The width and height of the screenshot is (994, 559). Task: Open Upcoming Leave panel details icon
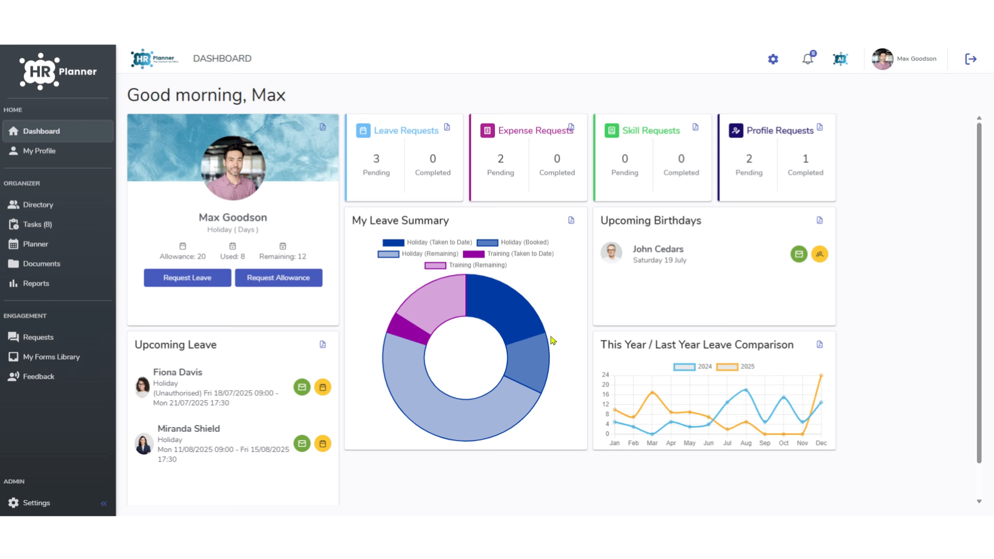point(323,345)
